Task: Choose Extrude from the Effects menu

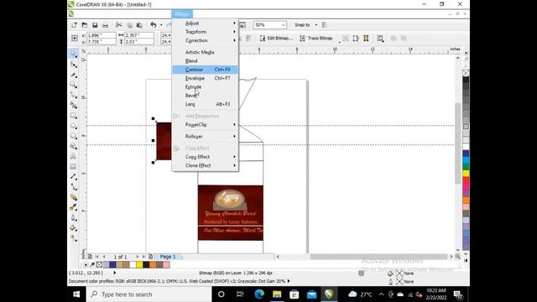Action: (205, 87)
